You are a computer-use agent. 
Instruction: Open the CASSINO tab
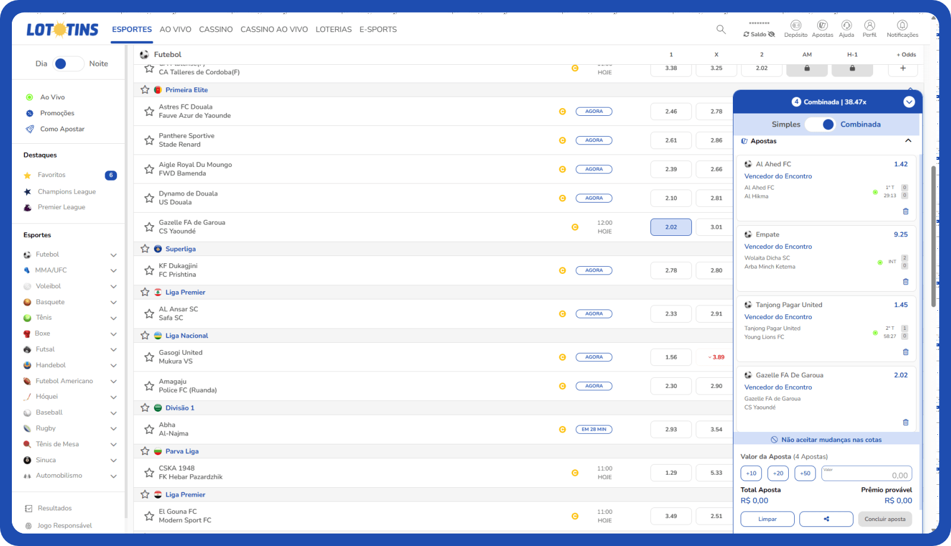[216, 29]
